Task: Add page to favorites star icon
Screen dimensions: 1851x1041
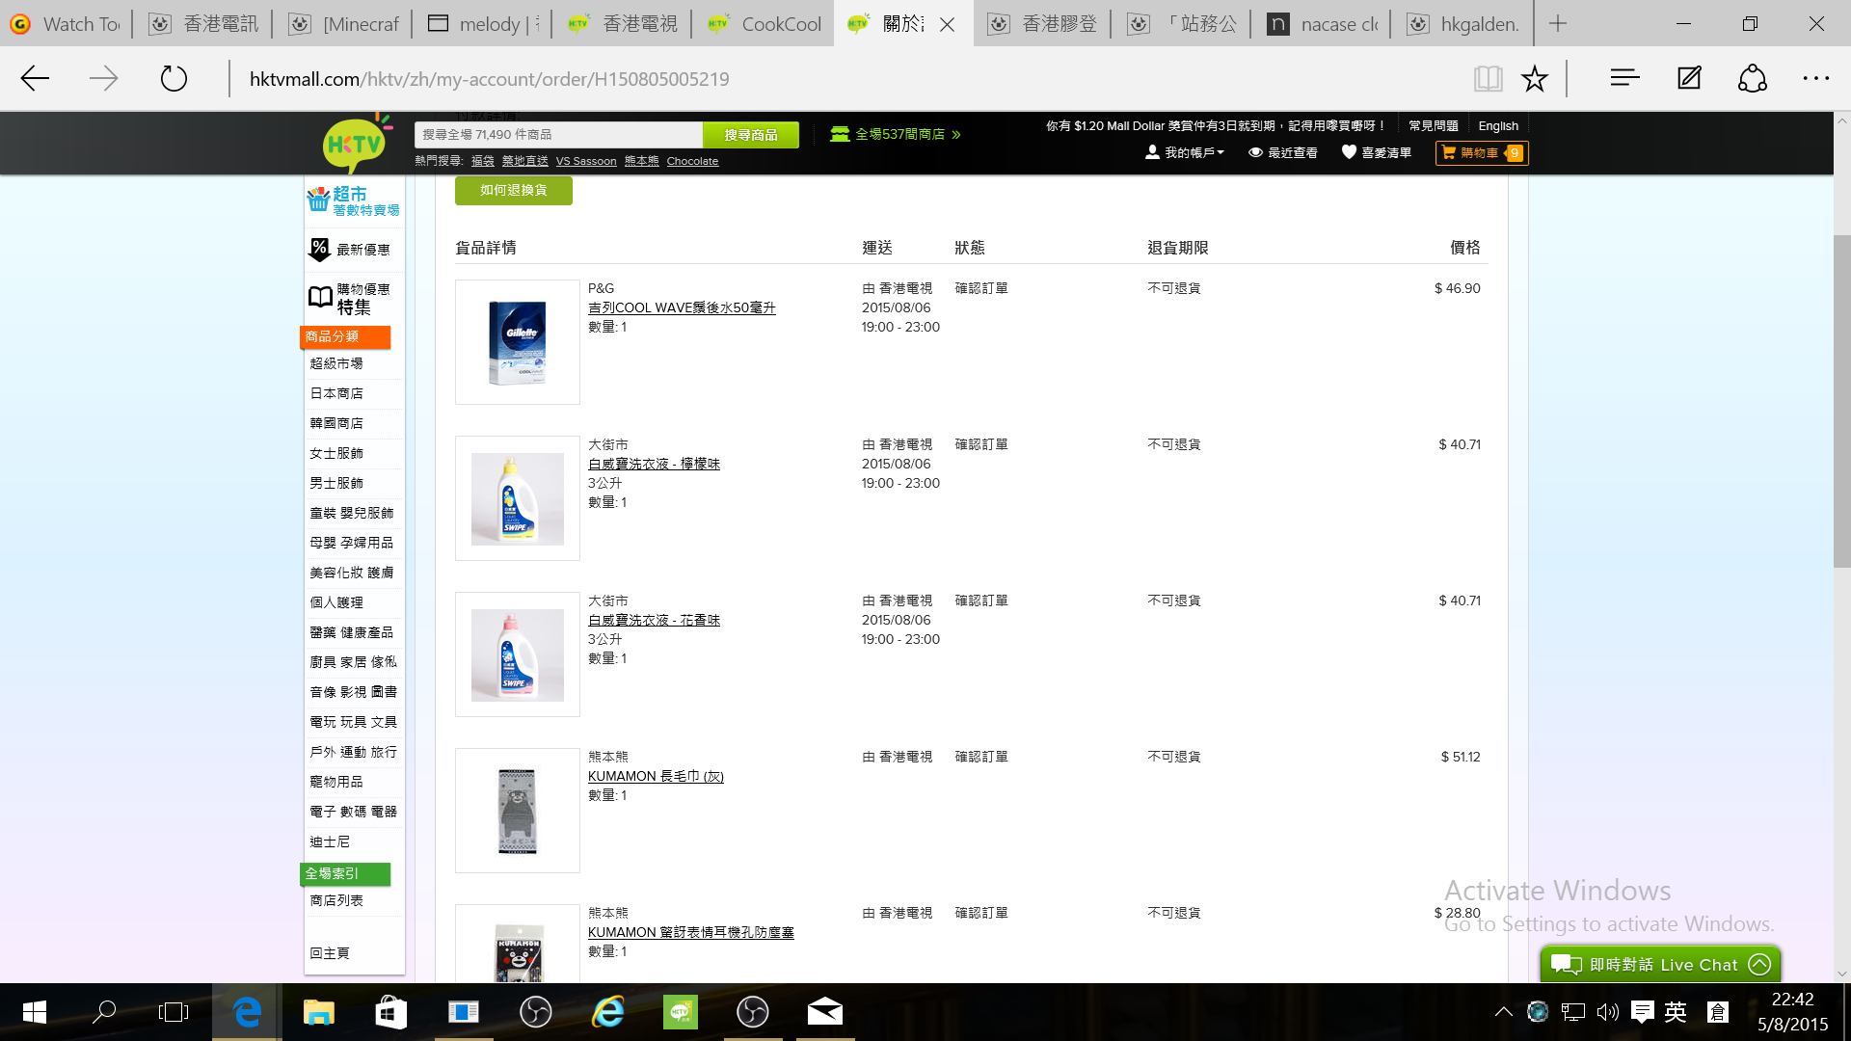Action: pos(1534,79)
